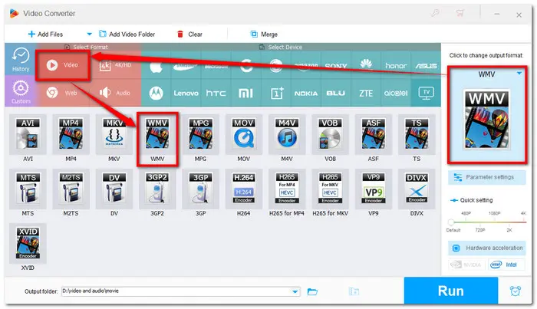Open the WMV output format thumbnail
The width and height of the screenshot is (537, 309).
click(486, 120)
